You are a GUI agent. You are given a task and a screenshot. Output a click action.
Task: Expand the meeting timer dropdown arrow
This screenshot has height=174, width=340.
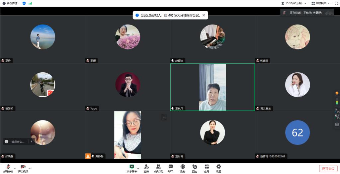305,3
